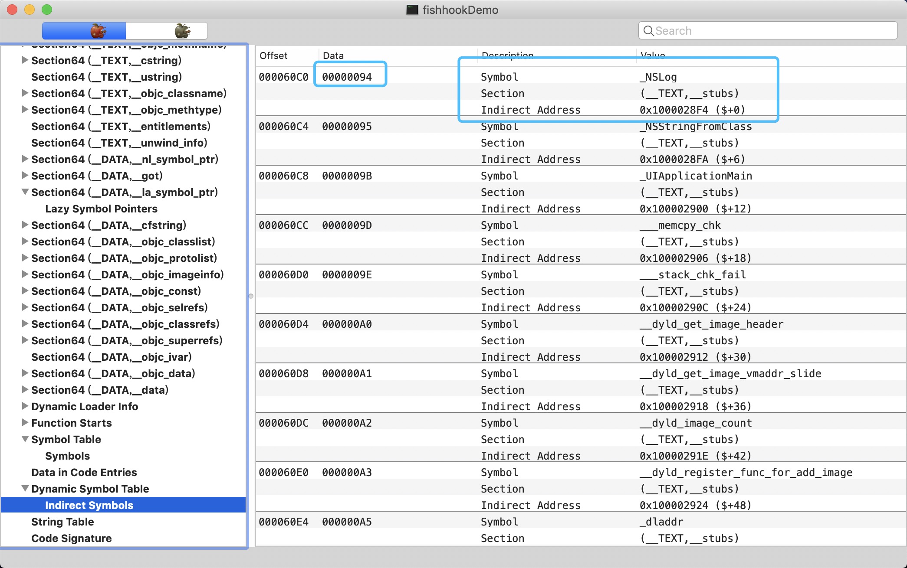The width and height of the screenshot is (907, 568).
Task: Expand Function Starts
Action: (x=25, y=422)
